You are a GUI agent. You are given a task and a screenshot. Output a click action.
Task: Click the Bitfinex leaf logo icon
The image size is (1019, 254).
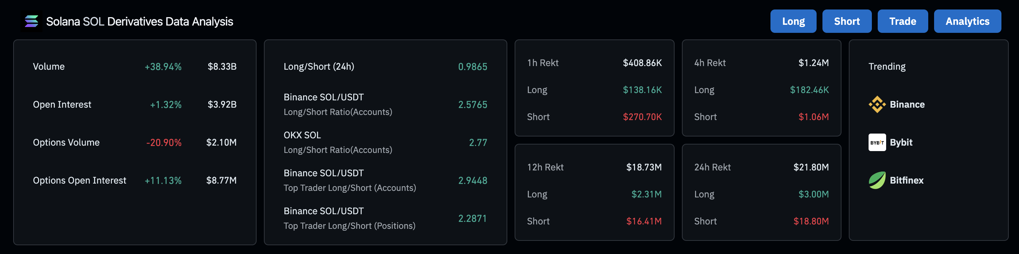pos(877,180)
